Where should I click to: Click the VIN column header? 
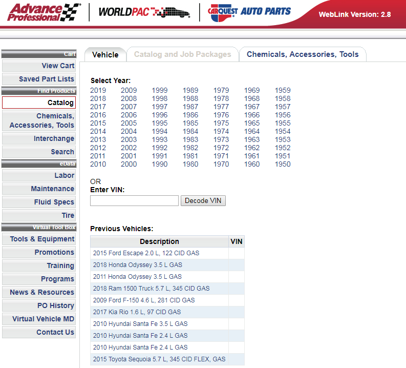tap(237, 241)
